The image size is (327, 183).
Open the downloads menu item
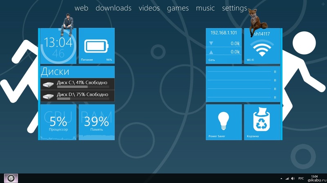pyautogui.click(x=113, y=8)
